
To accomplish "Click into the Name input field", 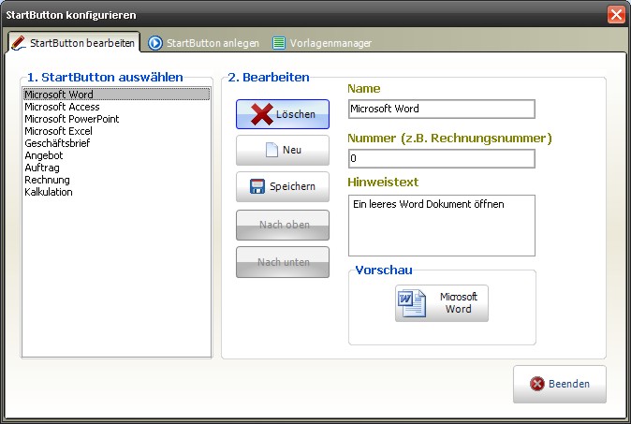I will point(442,109).
